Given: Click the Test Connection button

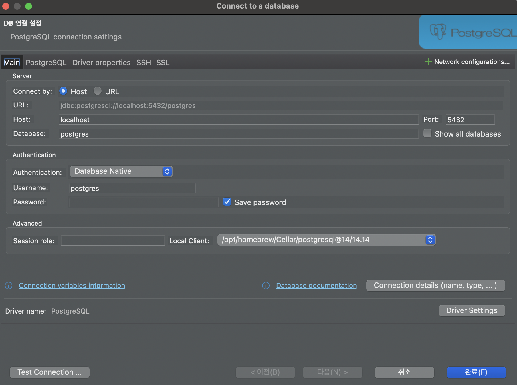Looking at the screenshot, I should tap(50, 372).
